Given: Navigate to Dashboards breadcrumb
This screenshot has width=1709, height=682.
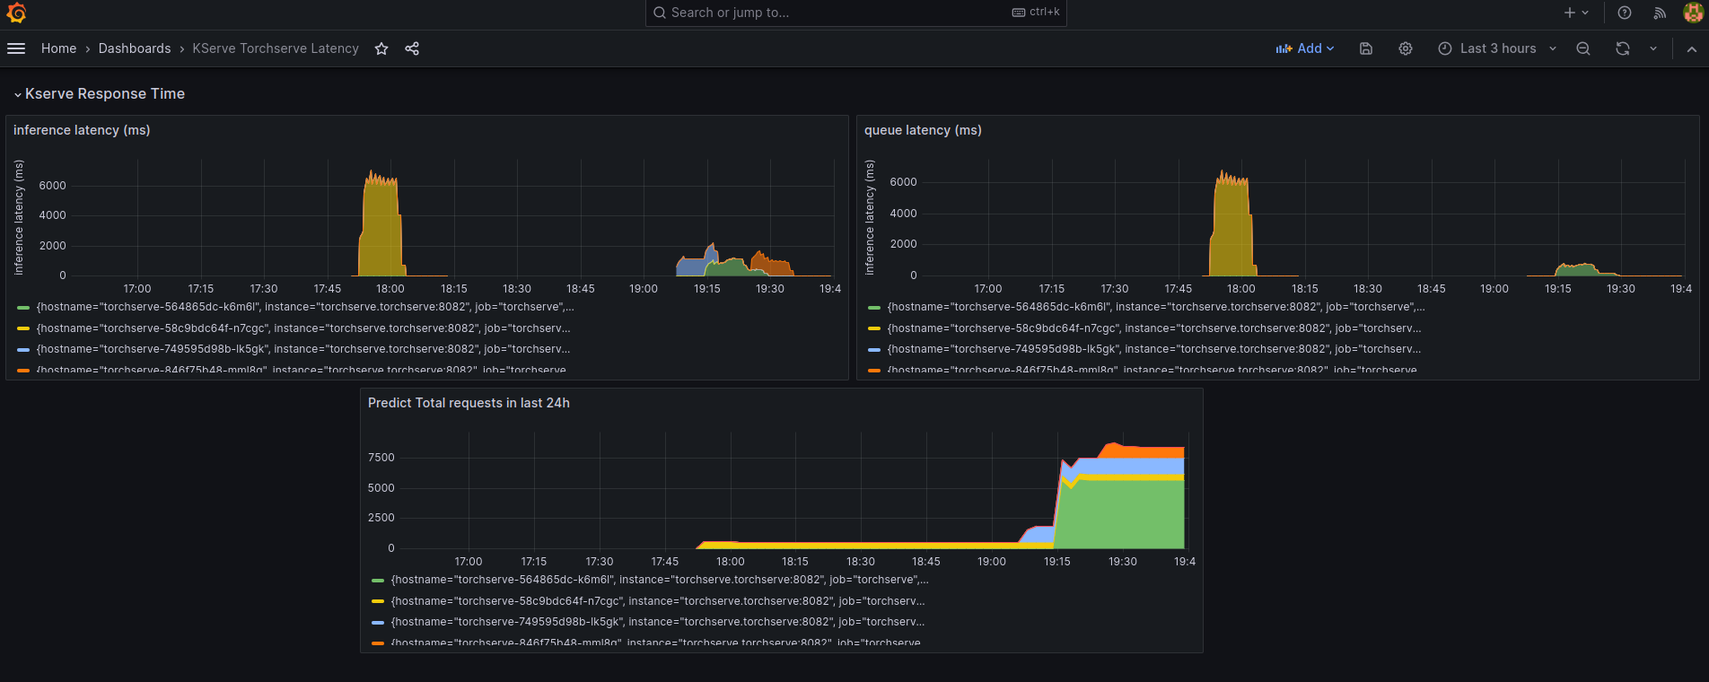Looking at the screenshot, I should (x=135, y=48).
